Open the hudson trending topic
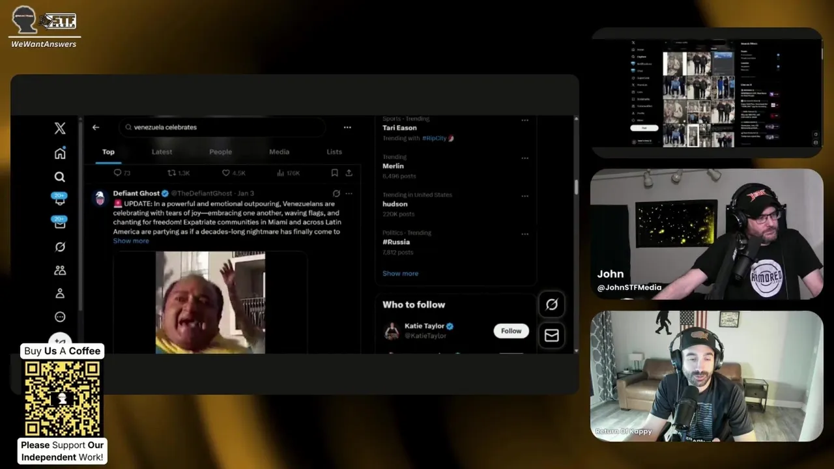 tap(395, 204)
